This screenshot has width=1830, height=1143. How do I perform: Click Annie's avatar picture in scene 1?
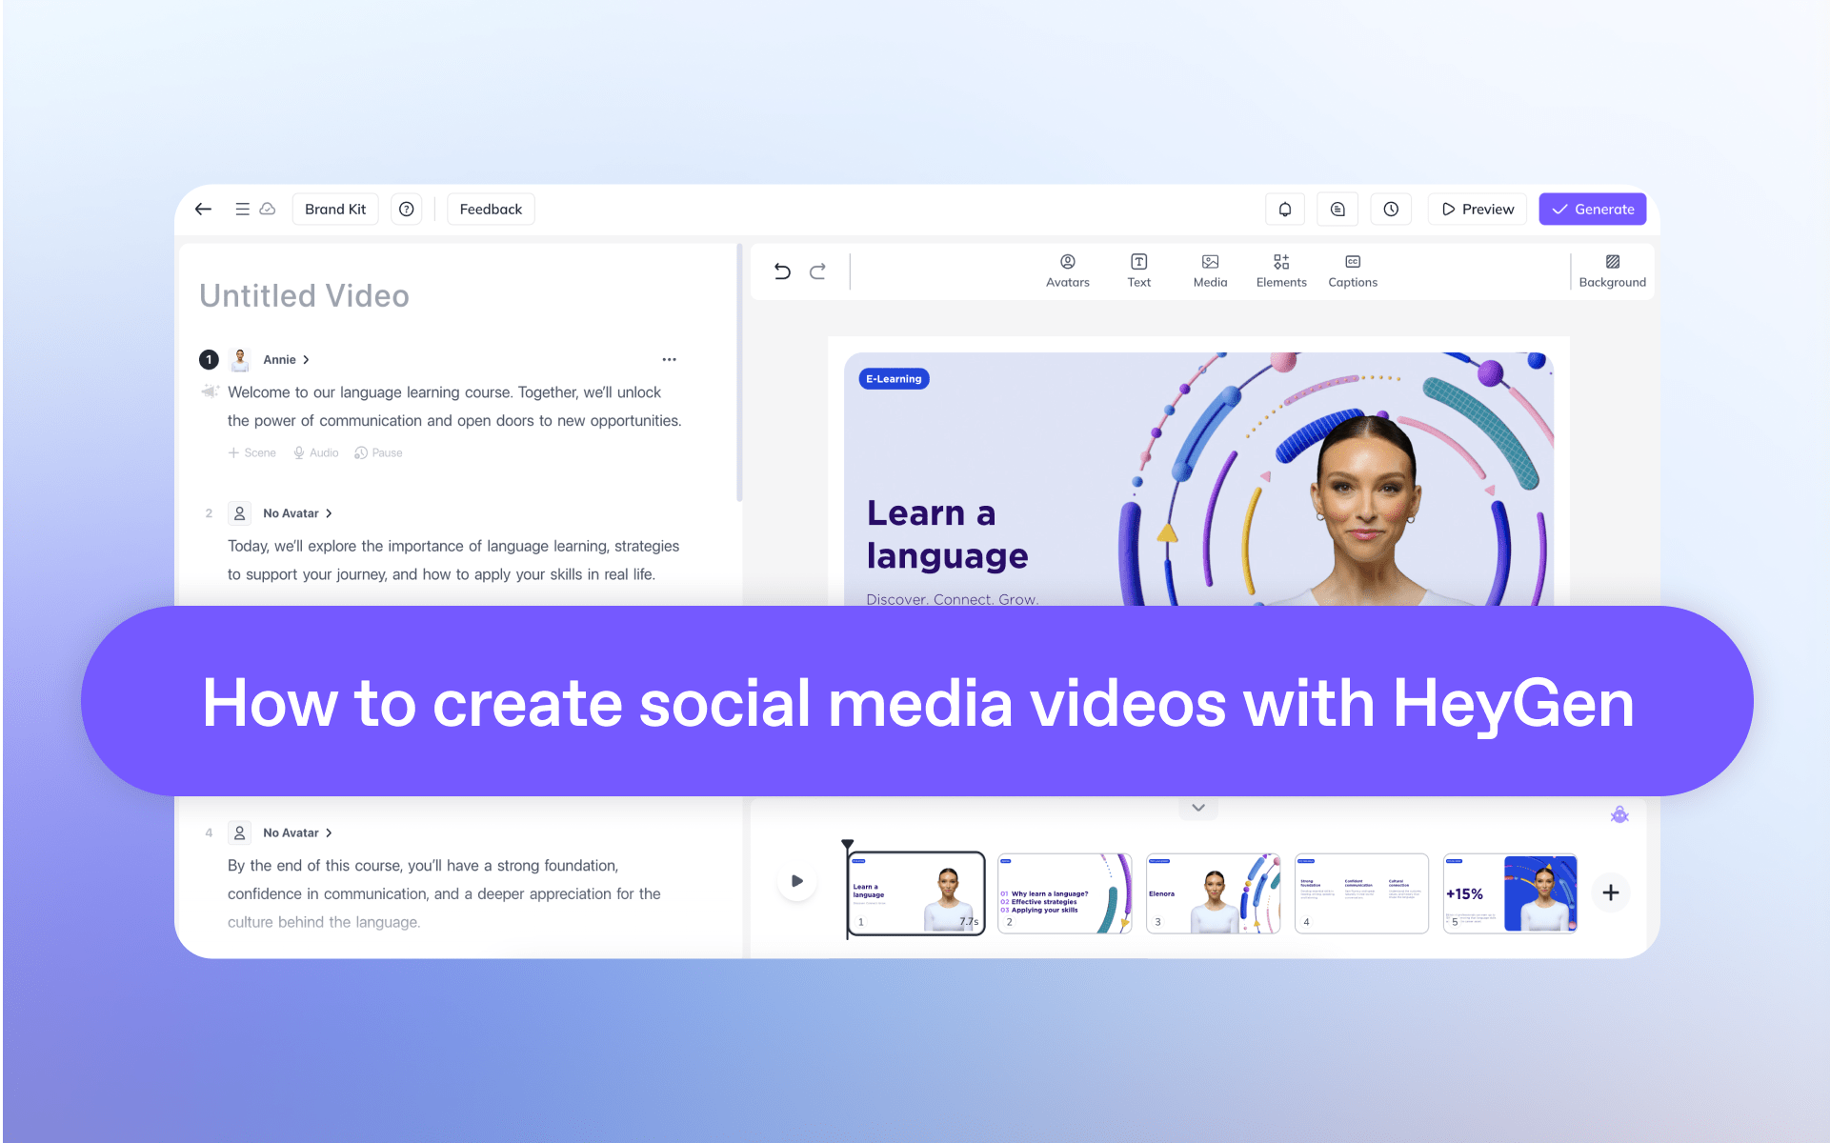point(240,359)
